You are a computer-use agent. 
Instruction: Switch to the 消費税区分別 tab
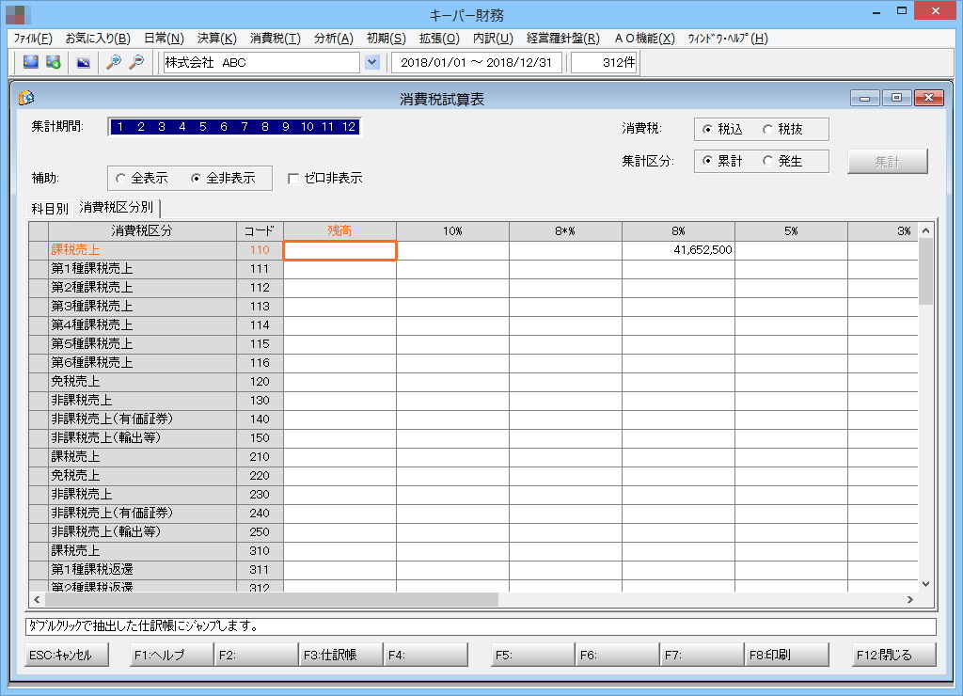[116, 208]
